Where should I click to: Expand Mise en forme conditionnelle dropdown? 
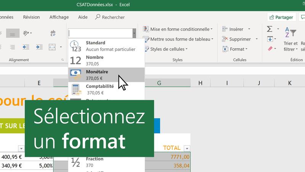click(178, 29)
